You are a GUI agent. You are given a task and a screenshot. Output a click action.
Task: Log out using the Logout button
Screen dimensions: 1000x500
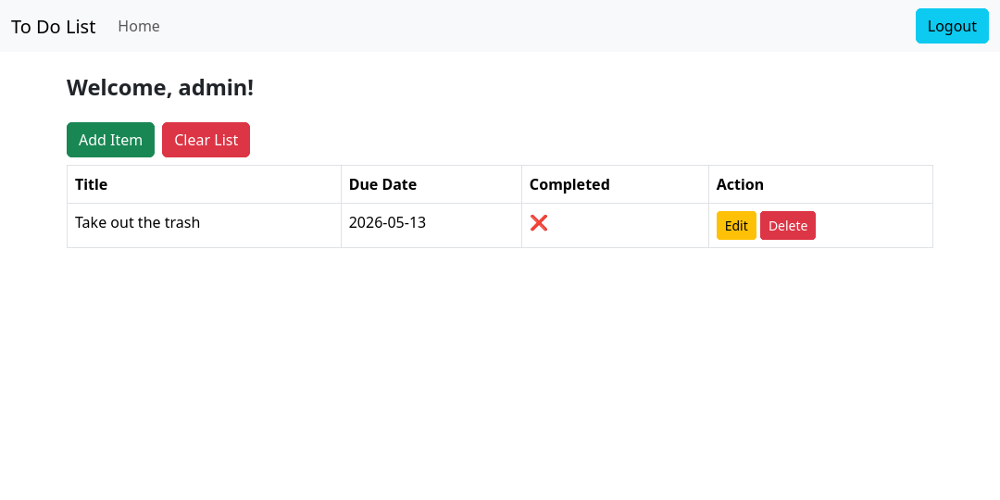[952, 26]
